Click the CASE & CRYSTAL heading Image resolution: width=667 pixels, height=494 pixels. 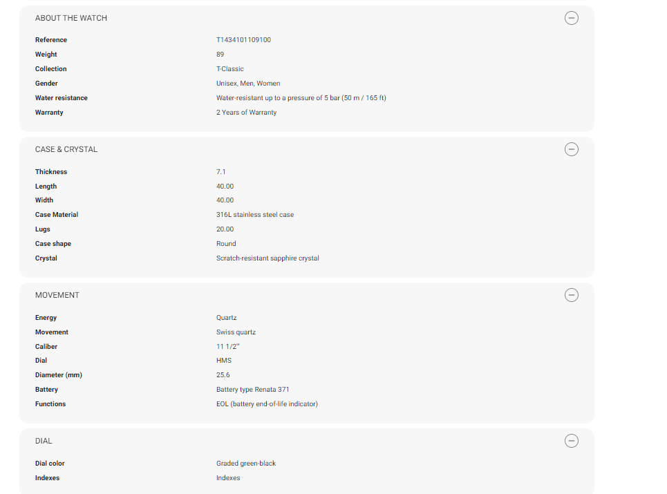coord(66,149)
